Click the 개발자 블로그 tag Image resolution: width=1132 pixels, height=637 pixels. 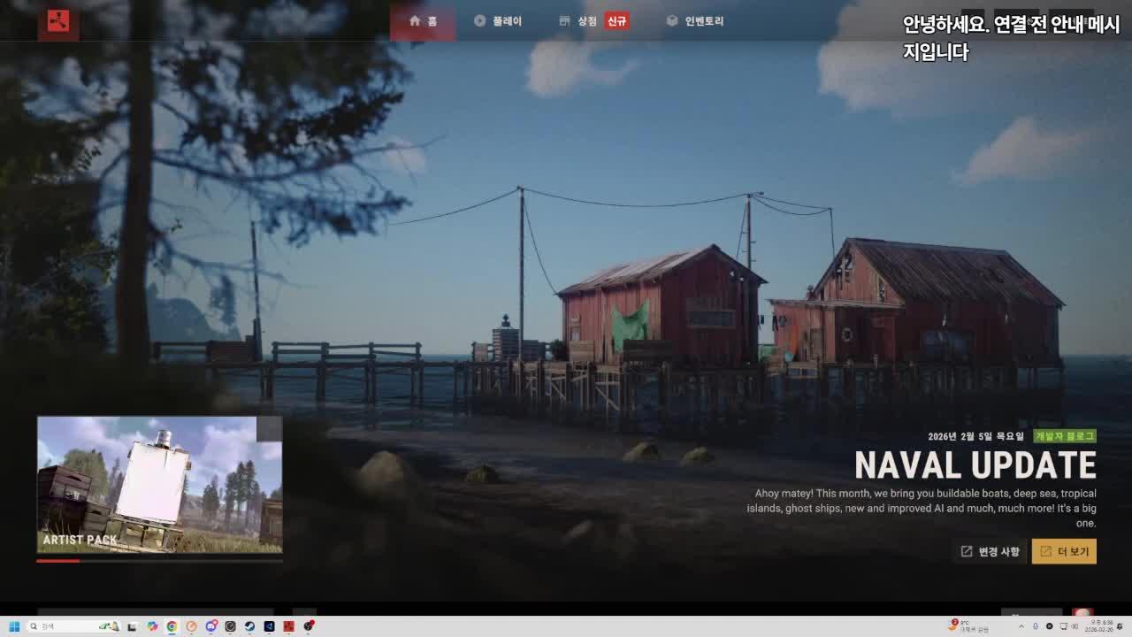click(1065, 436)
